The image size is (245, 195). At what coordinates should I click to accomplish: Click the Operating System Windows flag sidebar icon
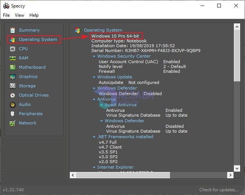coord(13,40)
